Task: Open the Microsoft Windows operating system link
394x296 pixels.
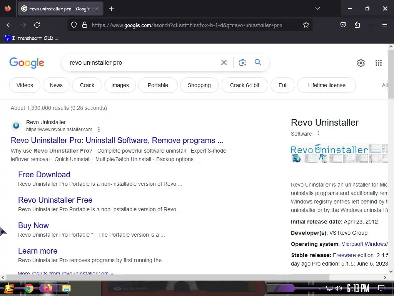Action: point(364,244)
